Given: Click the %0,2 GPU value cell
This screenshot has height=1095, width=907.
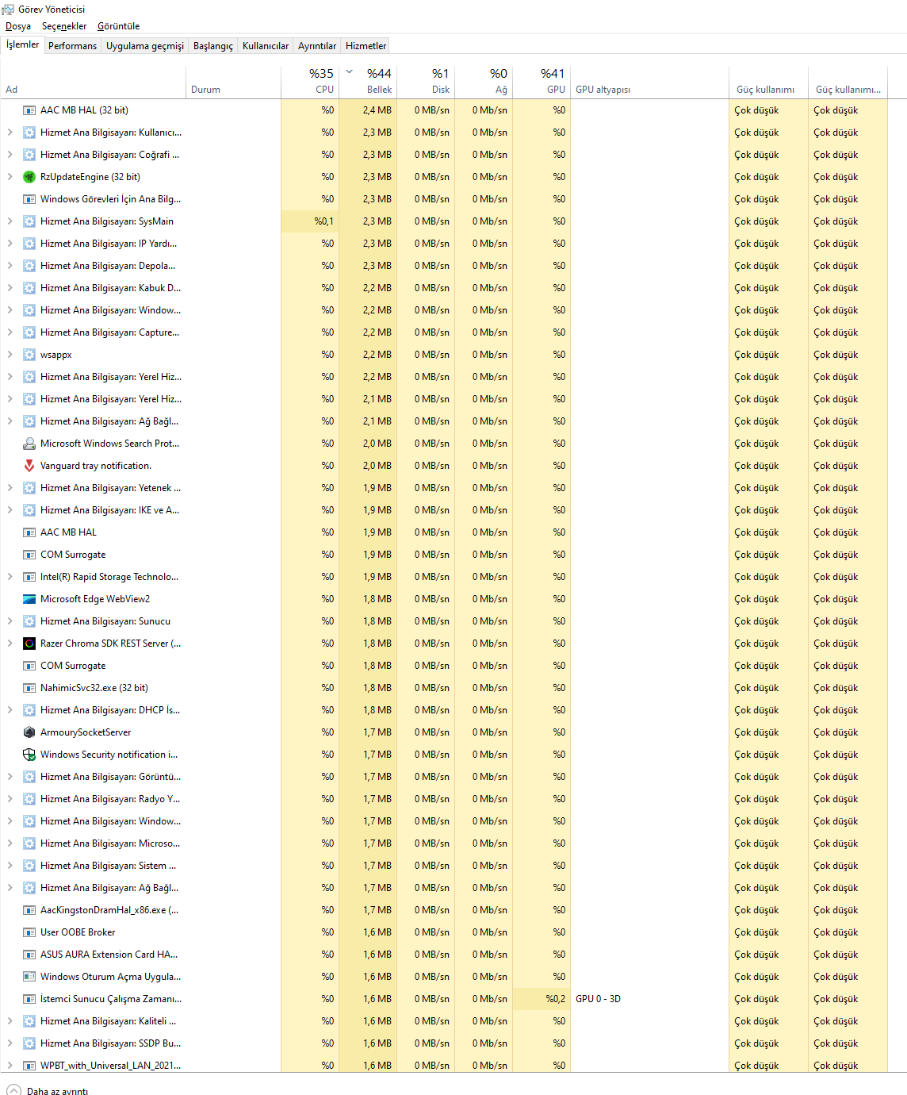Looking at the screenshot, I should pos(542,999).
